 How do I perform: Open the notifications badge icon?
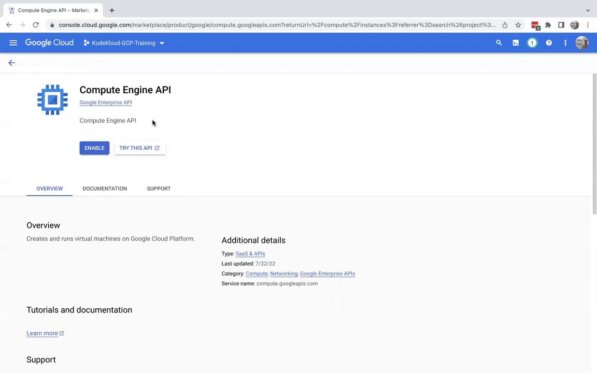(x=532, y=43)
